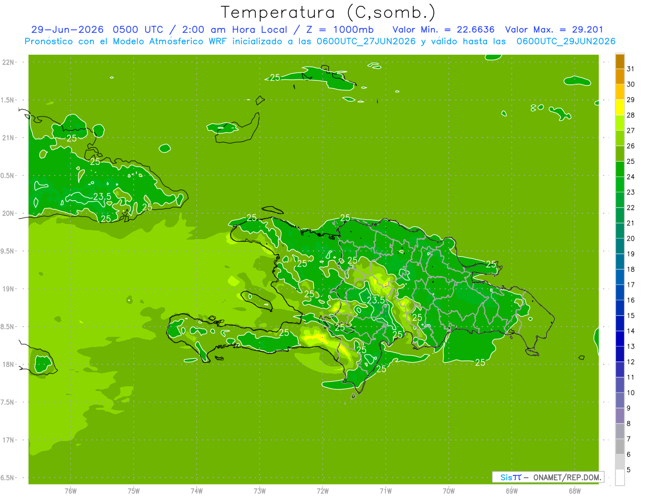
Task: Click the 23.5 contour label over Cuba
Action: point(102,197)
